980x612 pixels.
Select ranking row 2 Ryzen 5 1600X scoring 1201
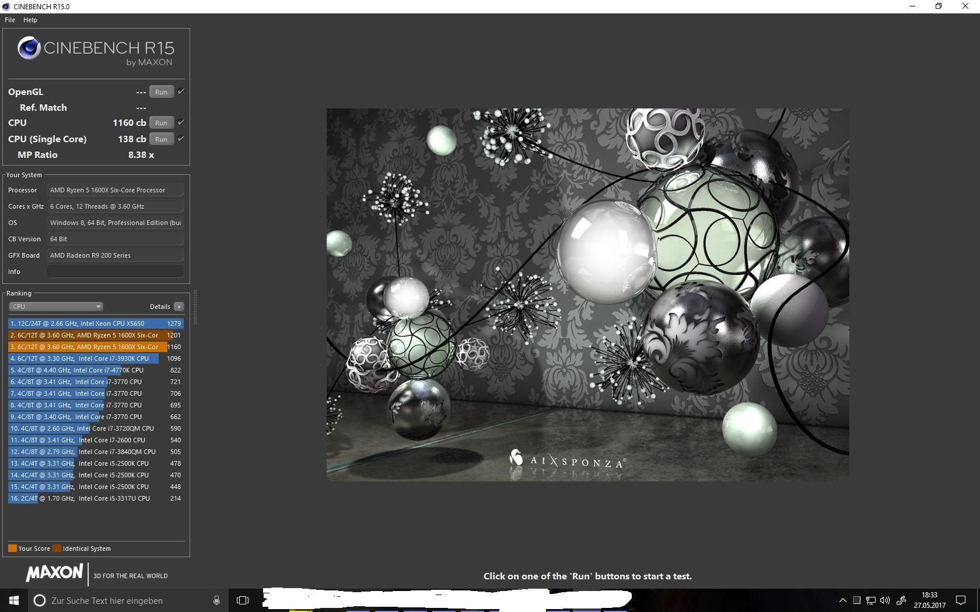point(96,335)
